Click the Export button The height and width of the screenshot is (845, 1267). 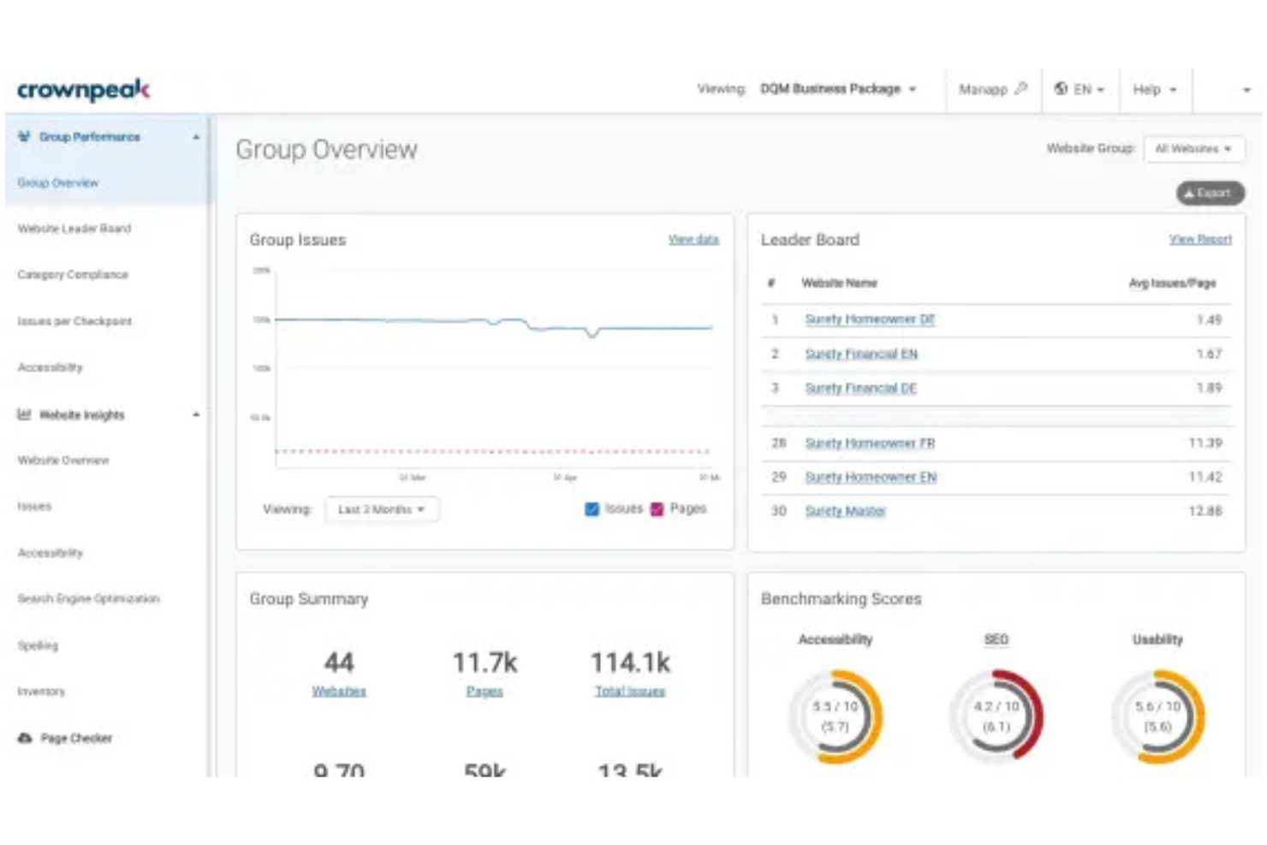coord(1210,193)
